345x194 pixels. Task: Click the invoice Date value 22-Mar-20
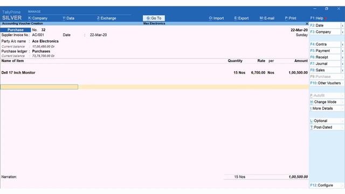tap(98, 35)
